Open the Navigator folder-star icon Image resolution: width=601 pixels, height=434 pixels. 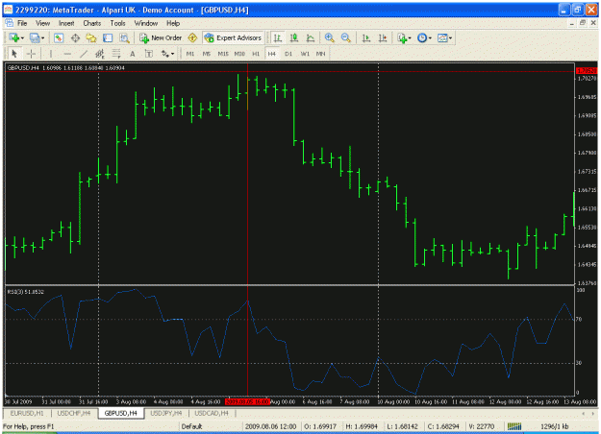pyautogui.click(x=91, y=37)
